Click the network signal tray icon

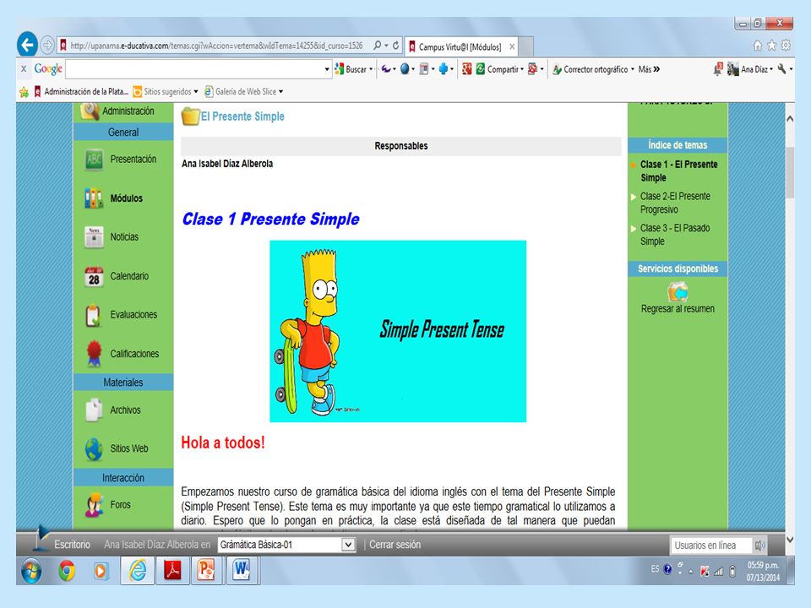(x=718, y=572)
